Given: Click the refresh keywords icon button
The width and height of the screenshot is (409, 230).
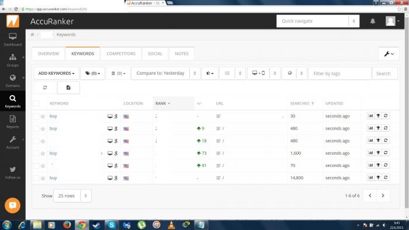Looking at the screenshot, I should click(45, 88).
